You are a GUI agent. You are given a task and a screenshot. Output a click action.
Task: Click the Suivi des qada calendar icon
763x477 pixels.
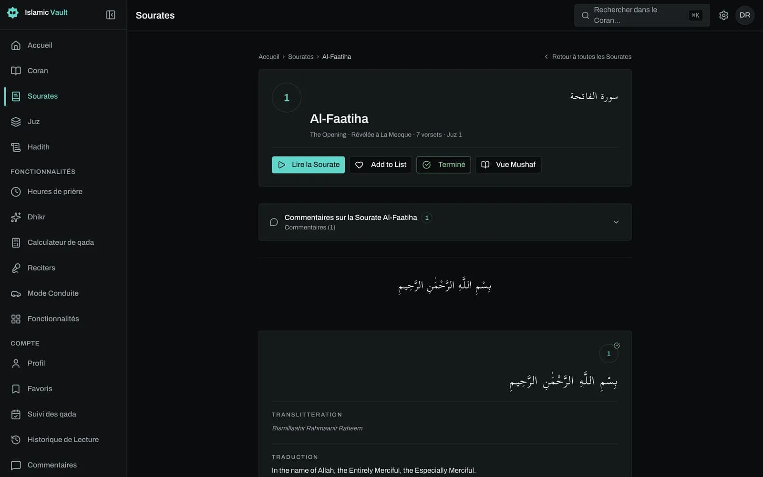click(x=16, y=414)
